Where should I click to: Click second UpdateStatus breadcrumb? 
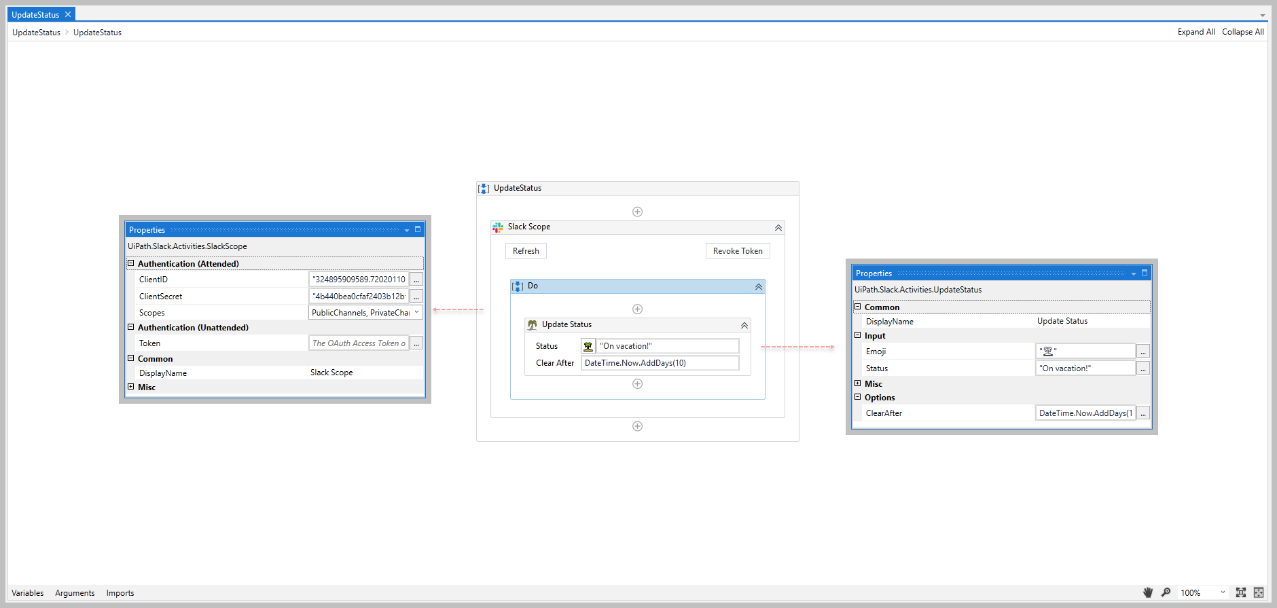pos(97,33)
